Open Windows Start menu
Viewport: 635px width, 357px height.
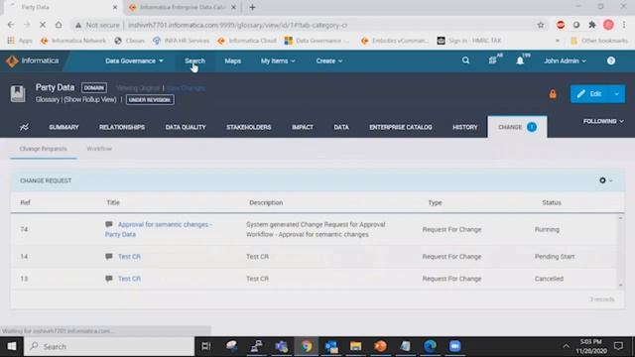(12, 346)
